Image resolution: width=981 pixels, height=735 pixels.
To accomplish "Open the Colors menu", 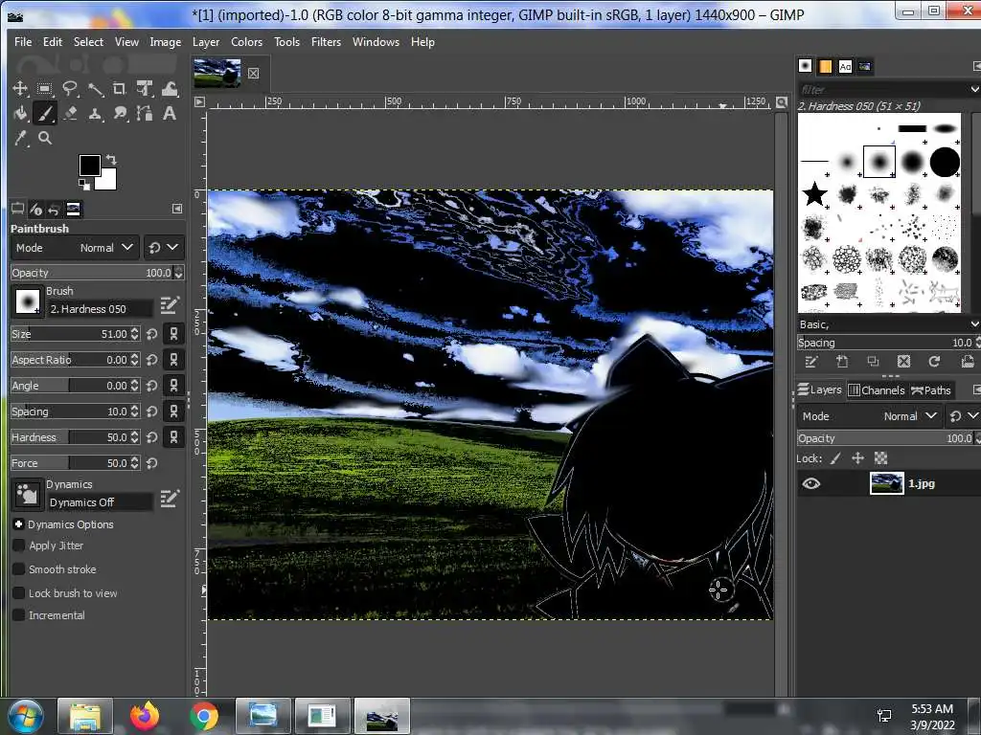I will point(246,42).
